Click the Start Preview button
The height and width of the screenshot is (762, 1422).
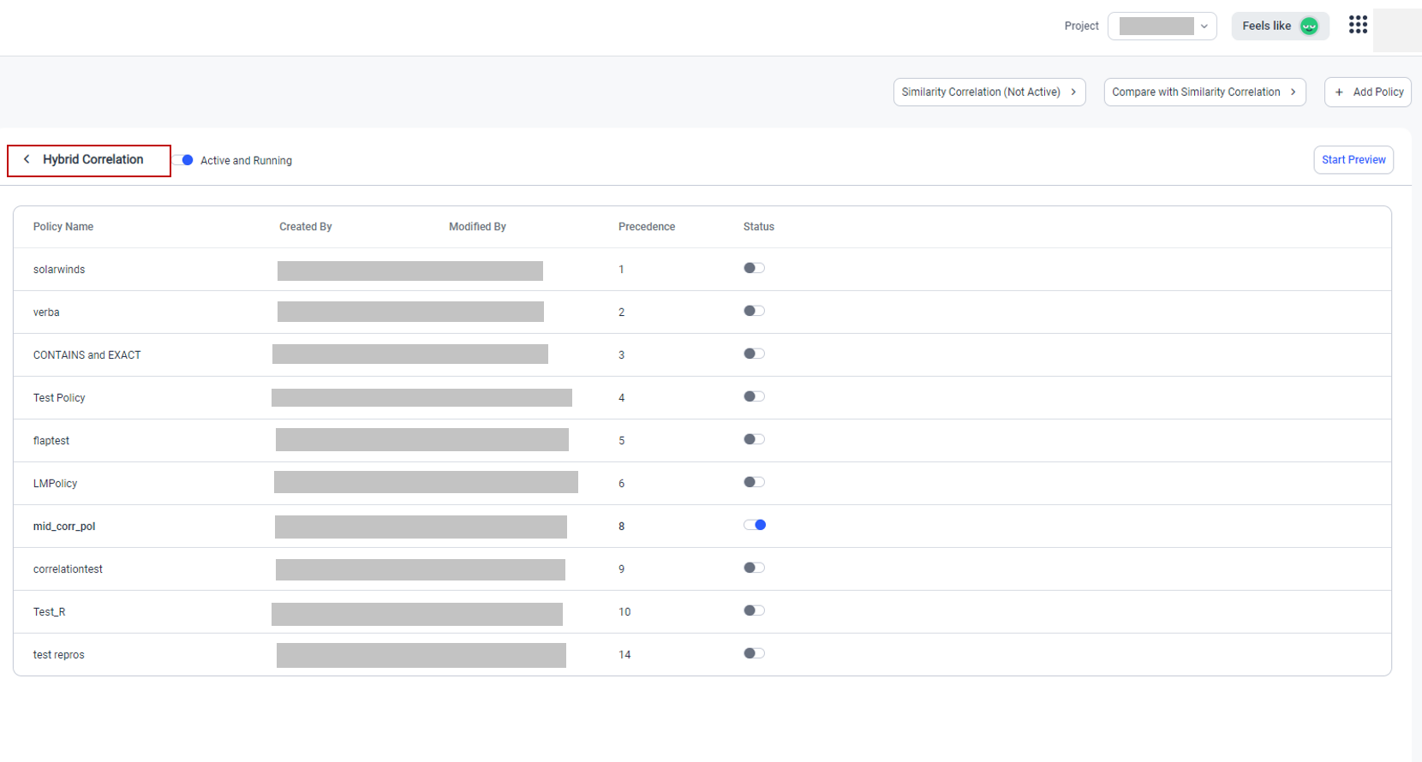(x=1353, y=160)
